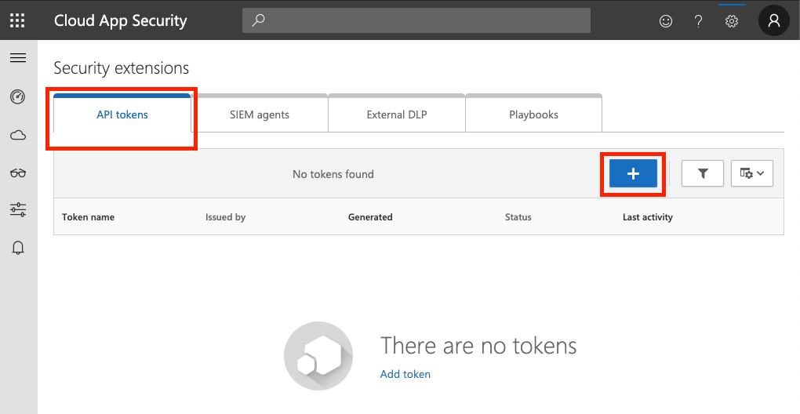Screen dimensions: 800x414
Task: Open the Control sliders icon in sidebar
Action: point(18,209)
